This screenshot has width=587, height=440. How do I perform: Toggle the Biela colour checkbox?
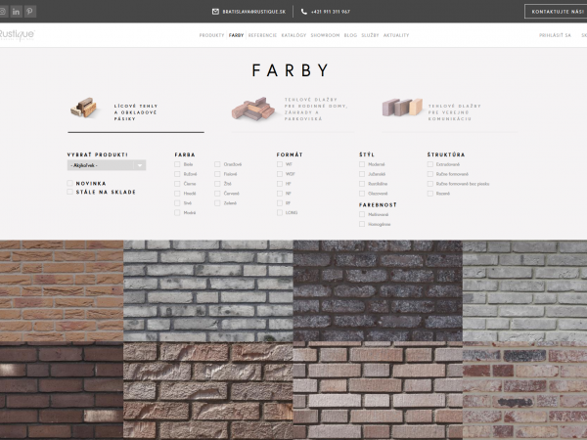(x=178, y=164)
